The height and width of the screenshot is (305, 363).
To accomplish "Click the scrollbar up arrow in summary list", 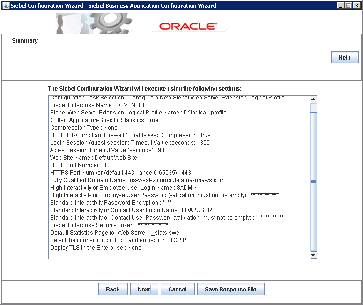I will click(313, 99).
